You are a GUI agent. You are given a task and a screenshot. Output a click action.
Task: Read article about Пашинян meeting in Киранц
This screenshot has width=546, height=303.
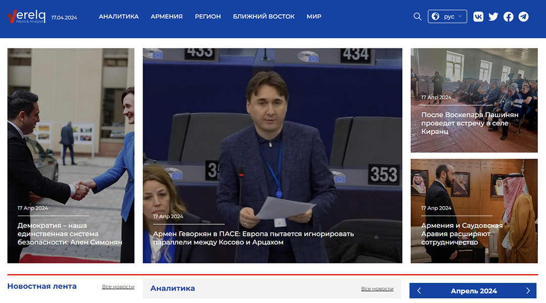click(x=470, y=123)
